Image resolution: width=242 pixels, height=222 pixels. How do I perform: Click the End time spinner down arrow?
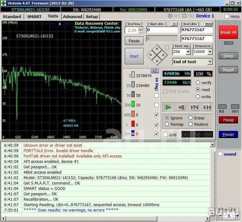(x=141, y=32)
